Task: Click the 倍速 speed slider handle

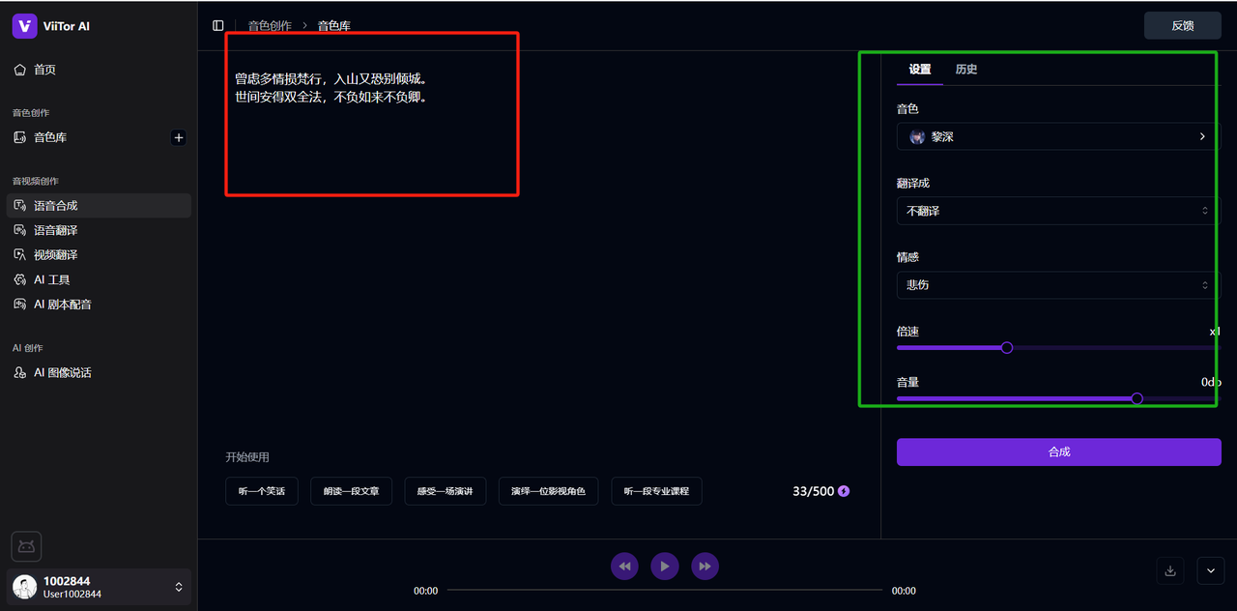Action: (x=1007, y=347)
